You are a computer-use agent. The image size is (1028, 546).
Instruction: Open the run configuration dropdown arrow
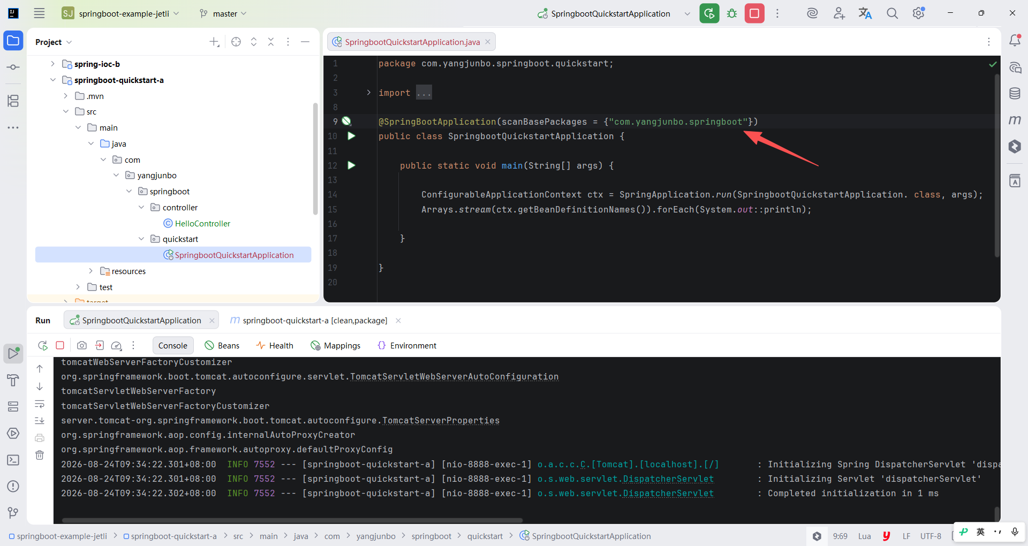(687, 13)
